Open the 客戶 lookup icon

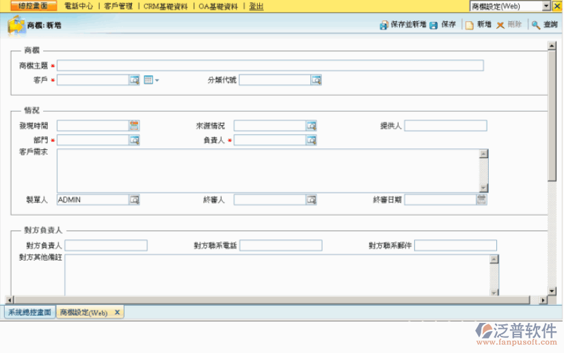click(134, 80)
